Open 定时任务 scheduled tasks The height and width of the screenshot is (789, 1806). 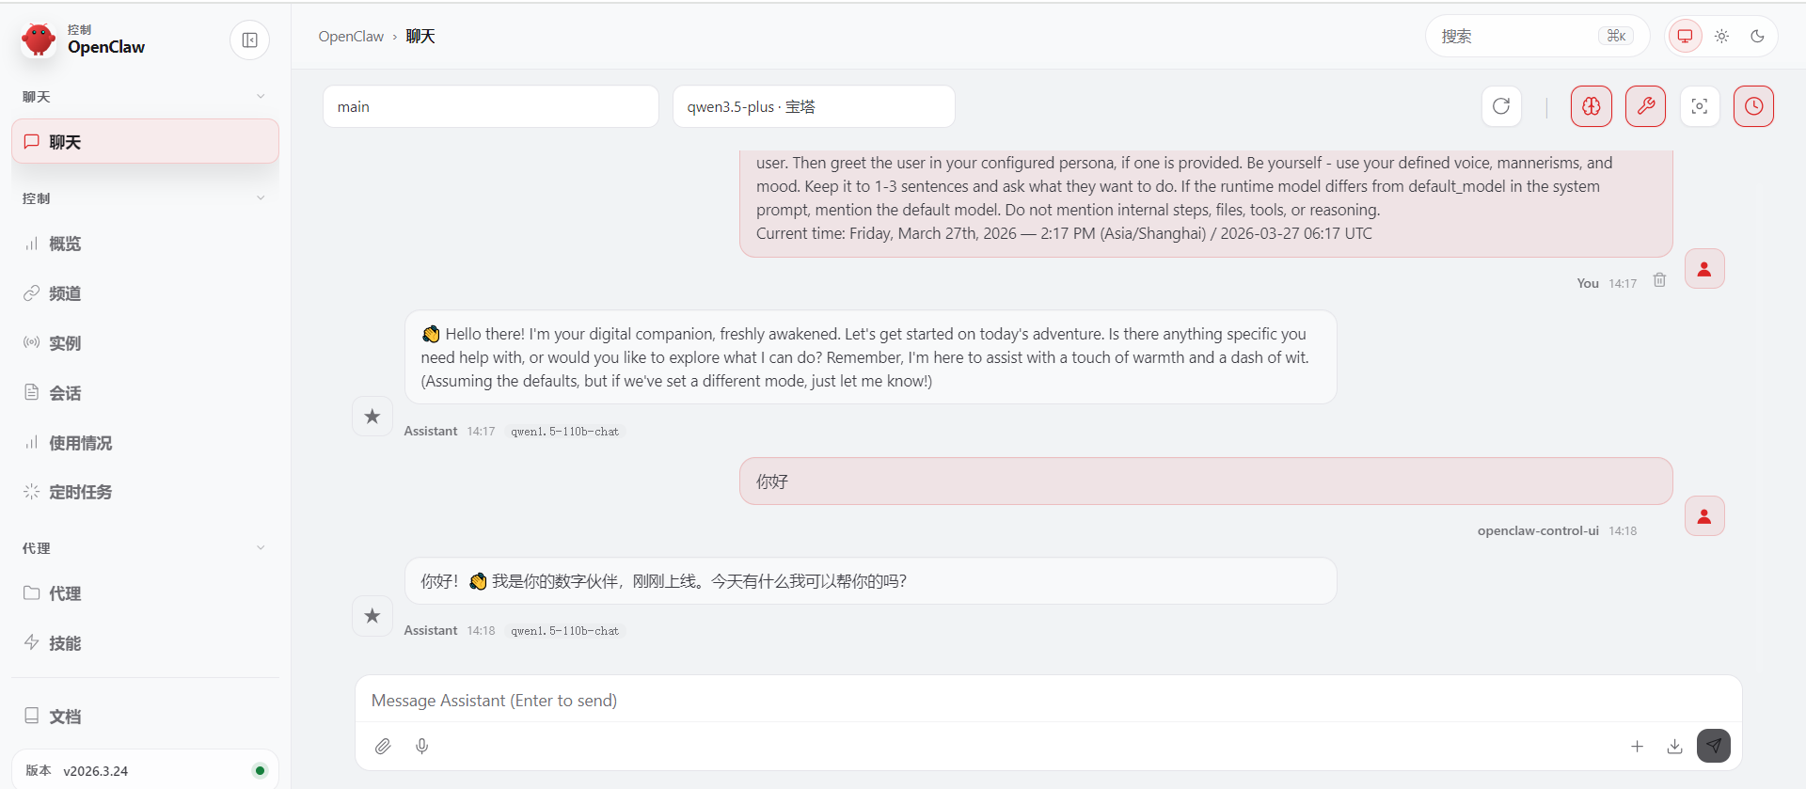pyautogui.click(x=145, y=493)
